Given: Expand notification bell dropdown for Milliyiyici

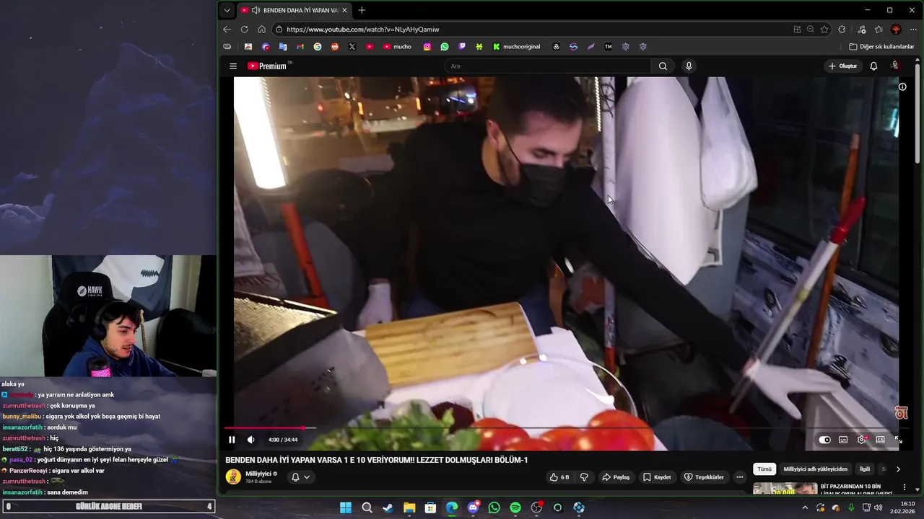Looking at the screenshot, I should coord(300,477).
